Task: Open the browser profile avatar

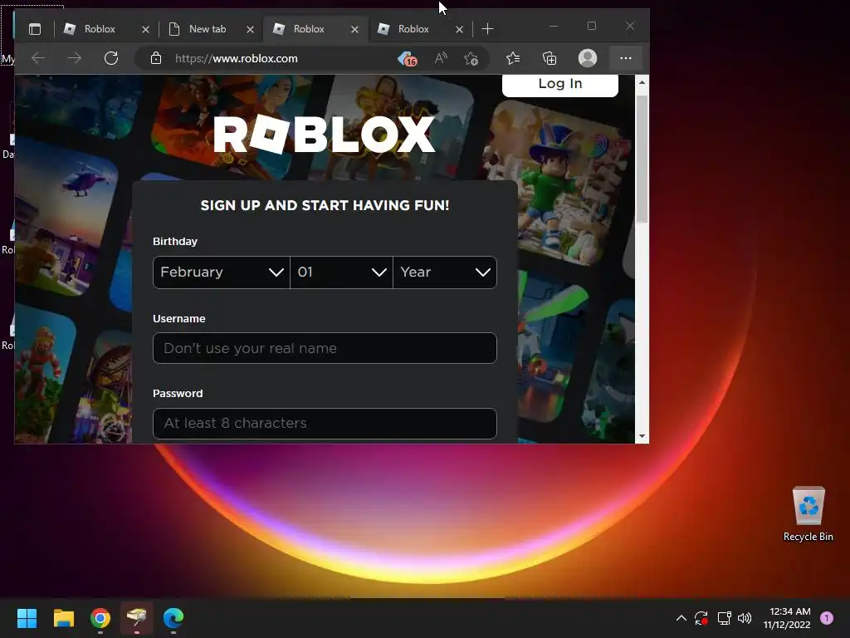Action: (588, 58)
